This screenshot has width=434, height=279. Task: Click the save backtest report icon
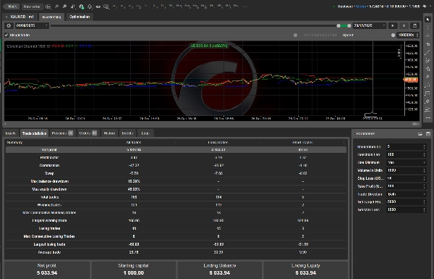(x=414, y=25)
